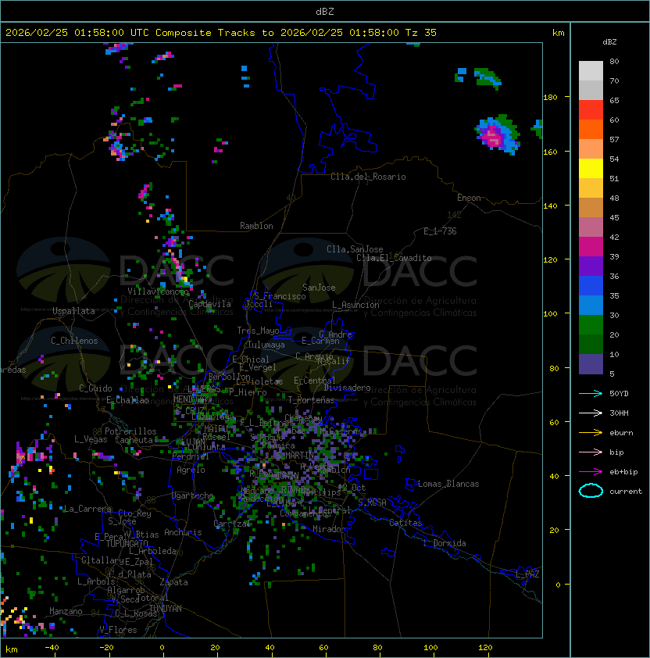Click the 'Lomas_Blancas' map label
This screenshot has width=650, height=658.
click(448, 484)
